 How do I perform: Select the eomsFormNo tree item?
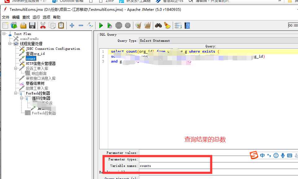click(29, 39)
